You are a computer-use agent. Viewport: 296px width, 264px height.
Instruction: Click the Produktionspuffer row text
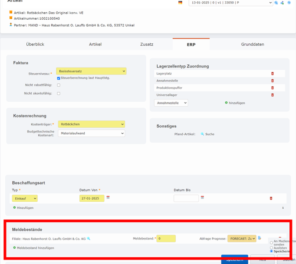169,88
